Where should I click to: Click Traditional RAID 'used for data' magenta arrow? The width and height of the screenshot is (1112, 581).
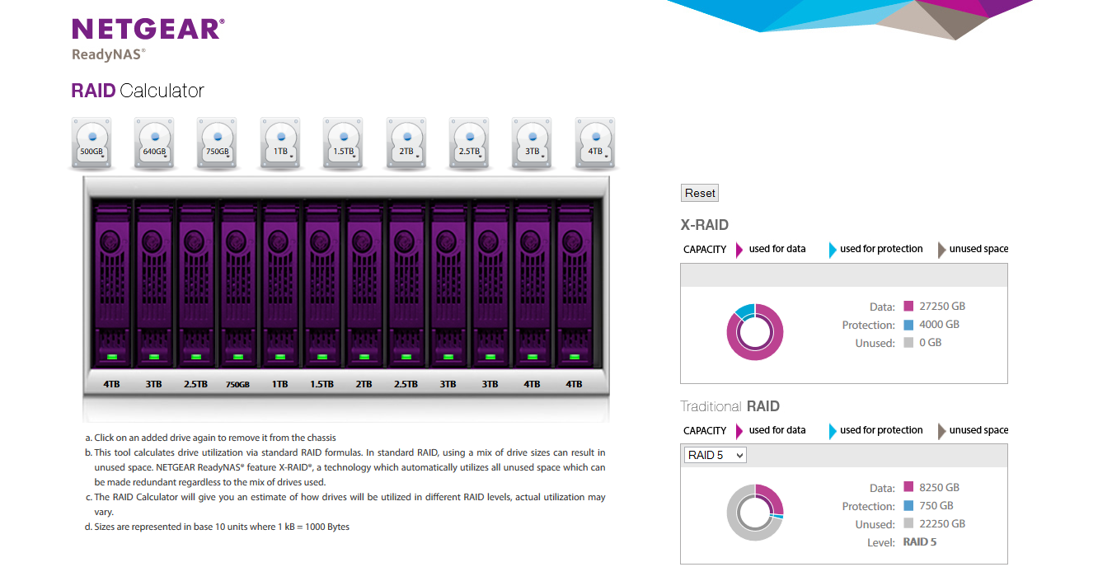pos(739,431)
